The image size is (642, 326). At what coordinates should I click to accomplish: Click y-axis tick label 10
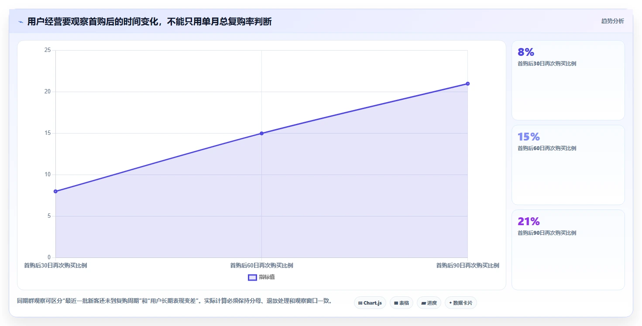[x=48, y=175]
